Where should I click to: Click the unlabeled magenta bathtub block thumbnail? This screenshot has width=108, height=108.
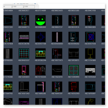[24, 102]
